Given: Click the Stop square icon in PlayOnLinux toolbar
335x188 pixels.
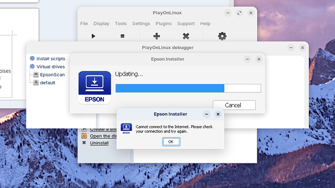Looking at the screenshot, I should 122,36.
